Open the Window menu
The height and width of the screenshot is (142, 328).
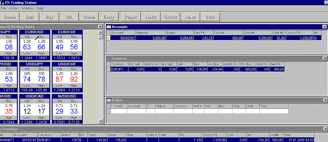[x=28, y=8]
